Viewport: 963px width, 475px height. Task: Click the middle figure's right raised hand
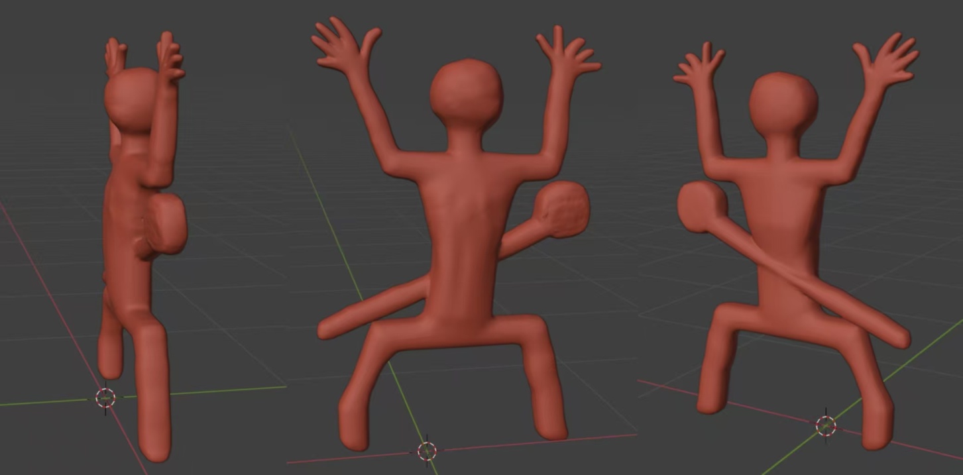pos(565,52)
